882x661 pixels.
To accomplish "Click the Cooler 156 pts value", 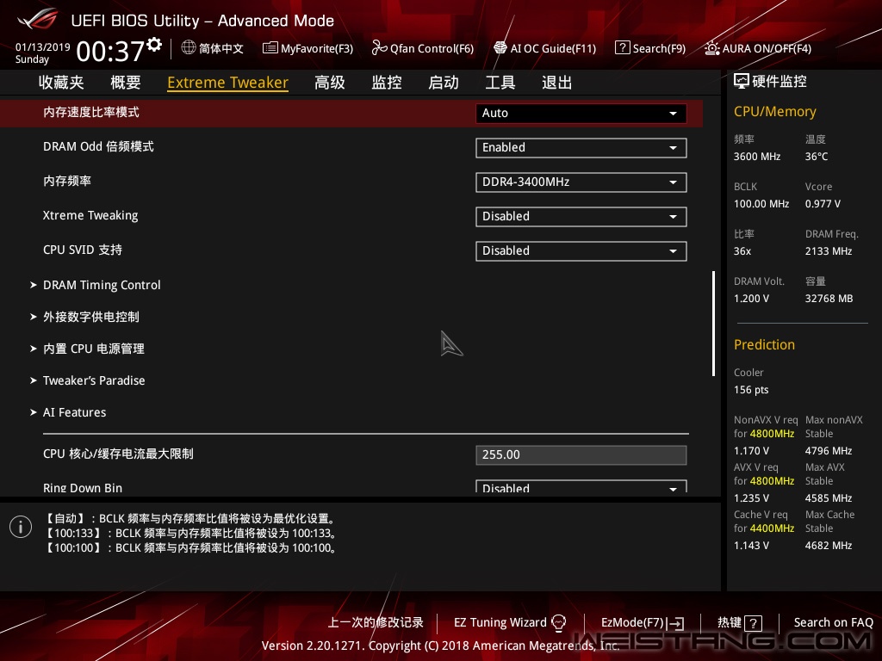I will tap(751, 390).
